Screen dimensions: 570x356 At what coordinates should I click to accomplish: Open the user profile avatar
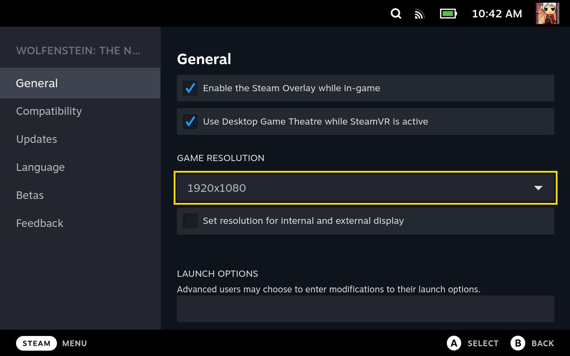click(547, 13)
